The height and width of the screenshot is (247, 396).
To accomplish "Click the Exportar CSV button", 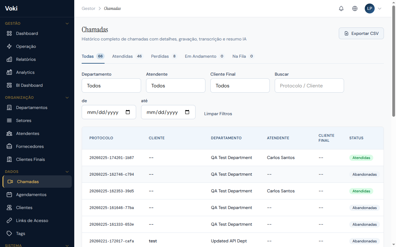I will click(361, 33).
